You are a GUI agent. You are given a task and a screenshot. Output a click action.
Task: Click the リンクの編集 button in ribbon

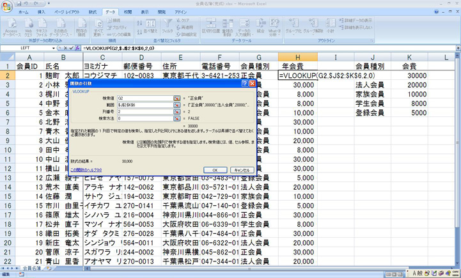119,35
